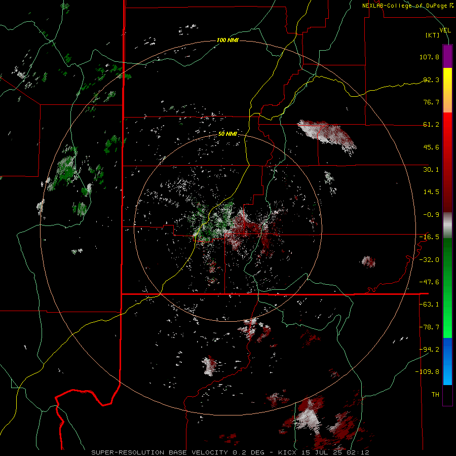Click the 14.5 velocity scale value
The width and height of the screenshot is (456, 456).
coord(431,192)
